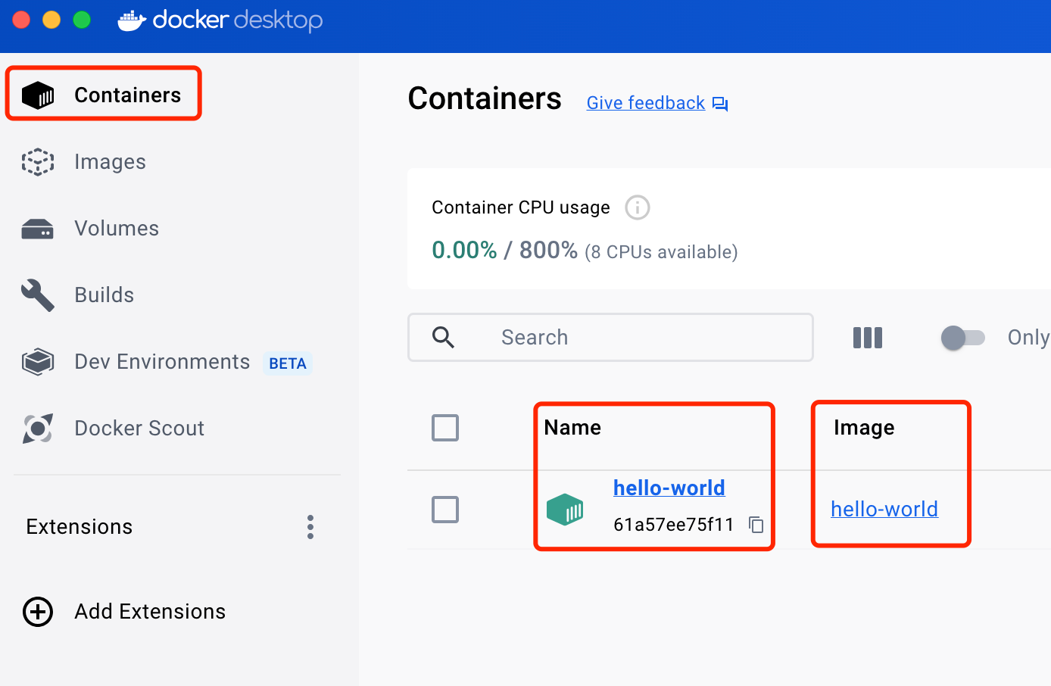
Task: Check the hello-world container row checkbox
Action: pos(445,510)
